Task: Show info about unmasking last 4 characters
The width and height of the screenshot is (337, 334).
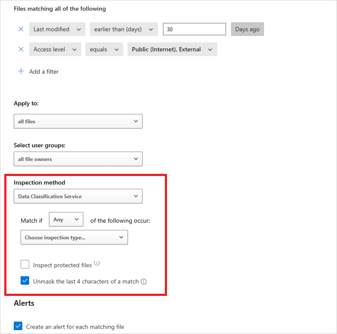Action: [144, 282]
